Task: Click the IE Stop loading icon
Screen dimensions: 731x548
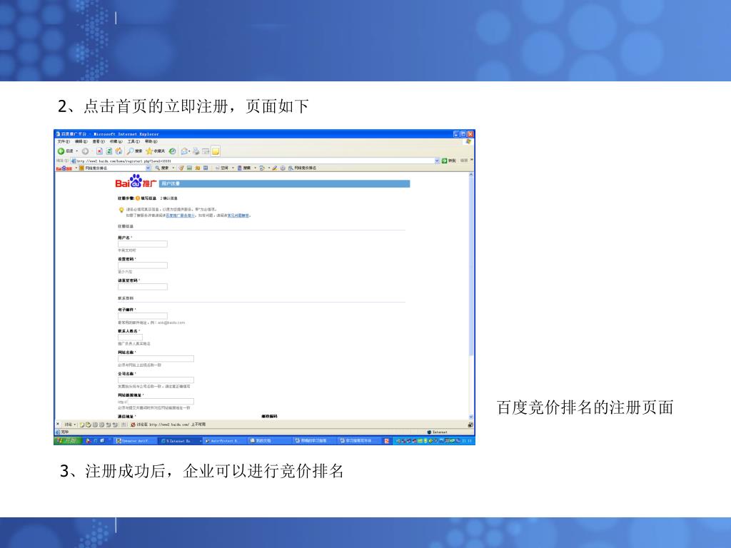Action: 100,151
